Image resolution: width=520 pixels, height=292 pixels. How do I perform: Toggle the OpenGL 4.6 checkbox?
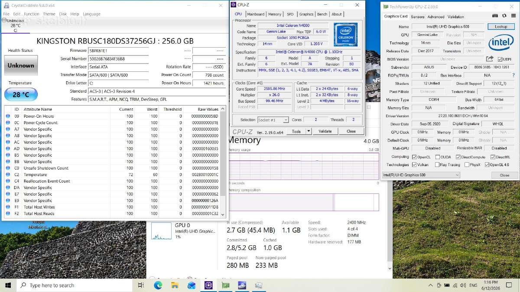(487, 165)
